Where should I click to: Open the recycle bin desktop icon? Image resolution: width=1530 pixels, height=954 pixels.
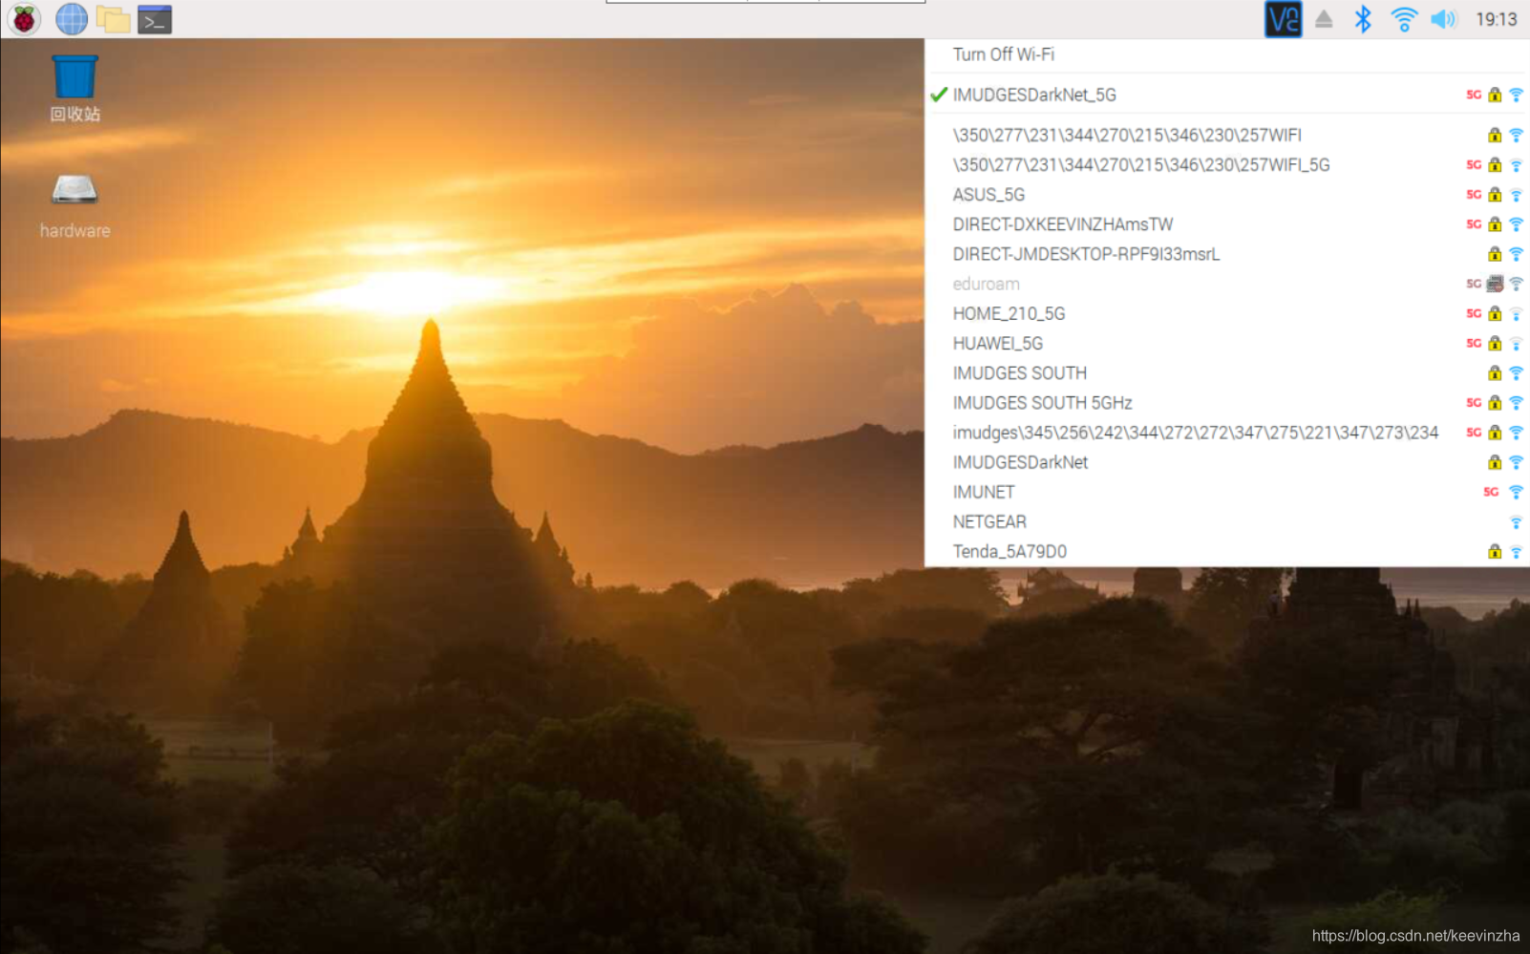click(x=74, y=78)
